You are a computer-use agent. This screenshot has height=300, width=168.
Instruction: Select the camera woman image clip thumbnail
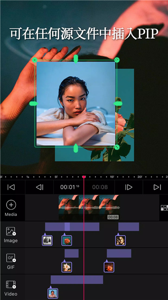tap(120, 240)
